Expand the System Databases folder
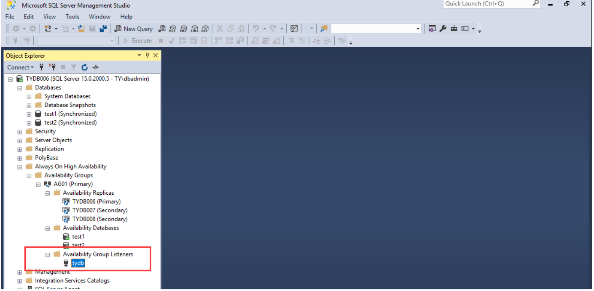The height and width of the screenshot is (291, 594). click(x=29, y=96)
